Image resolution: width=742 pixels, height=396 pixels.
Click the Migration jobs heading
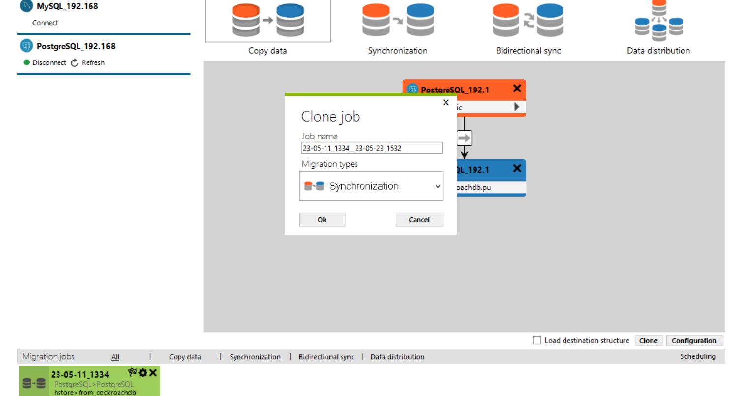pyautogui.click(x=48, y=357)
